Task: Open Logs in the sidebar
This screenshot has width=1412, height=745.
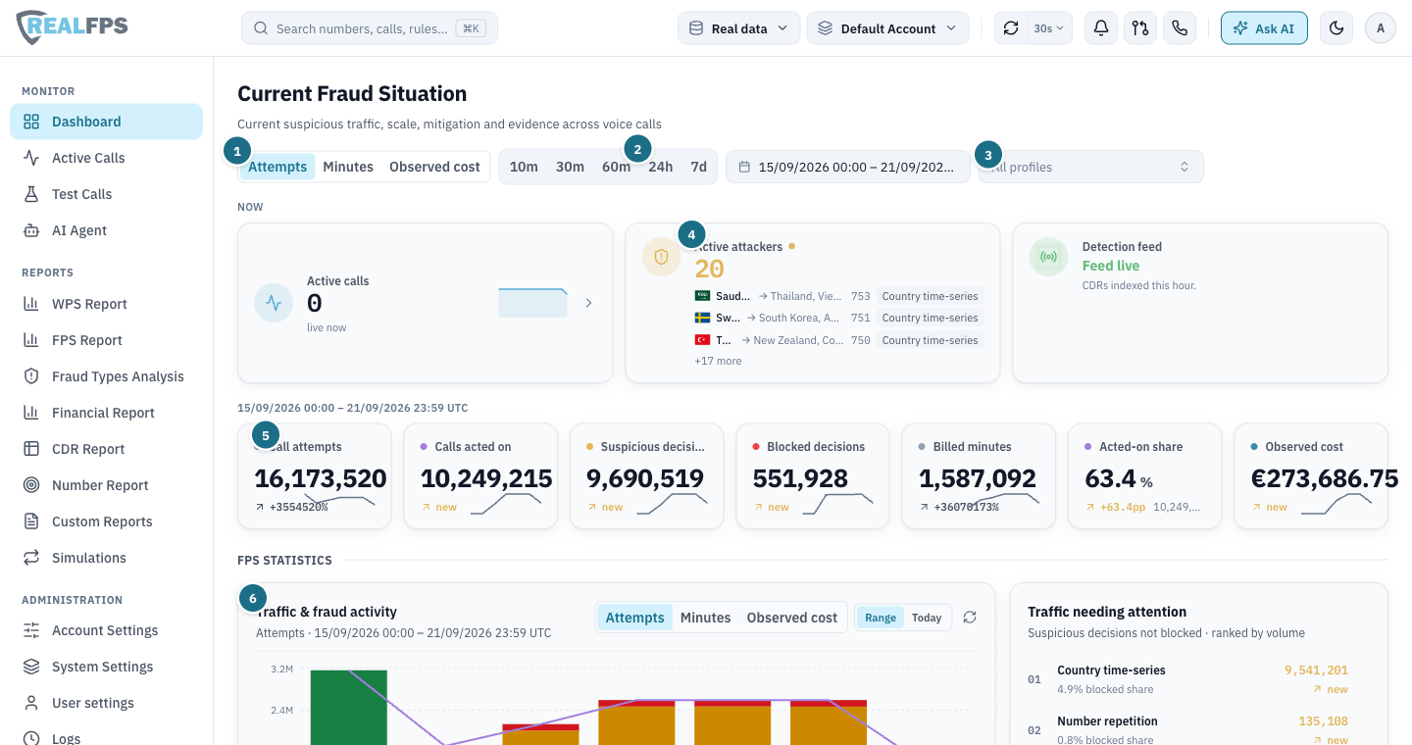Action: coord(106,737)
